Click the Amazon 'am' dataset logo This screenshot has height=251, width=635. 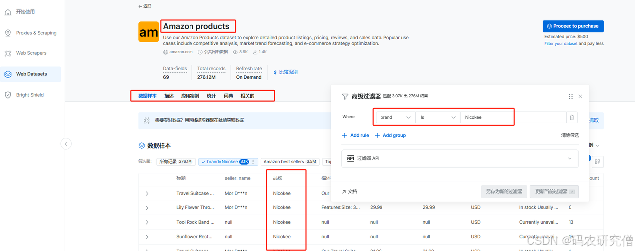pyautogui.click(x=149, y=32)
